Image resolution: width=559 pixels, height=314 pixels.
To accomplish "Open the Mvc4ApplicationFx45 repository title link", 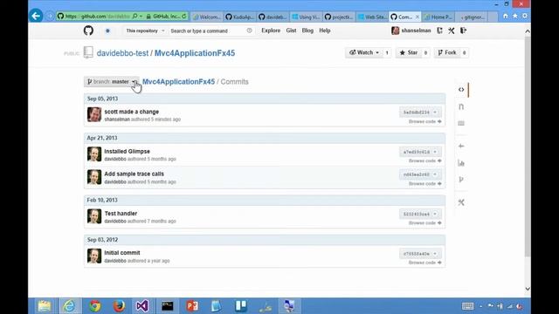I will pyautogui.click(x=195, y=53).
